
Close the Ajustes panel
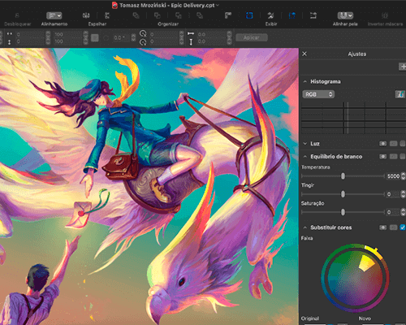(304, 54)
